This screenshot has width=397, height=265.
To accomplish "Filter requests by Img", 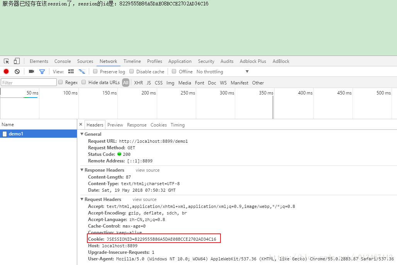I will [x=170, y=83].
